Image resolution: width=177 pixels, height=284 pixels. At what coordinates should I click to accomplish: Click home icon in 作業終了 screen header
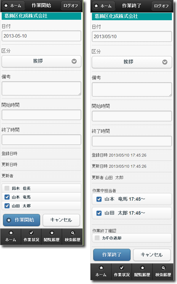point(96,6)
